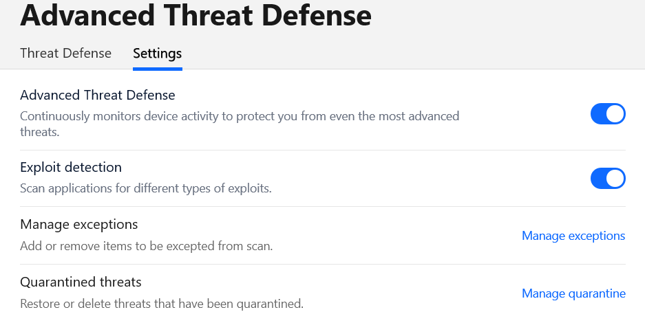
Task: Click the 'Add or remove items' description text
Action: [x=147, y=246]
